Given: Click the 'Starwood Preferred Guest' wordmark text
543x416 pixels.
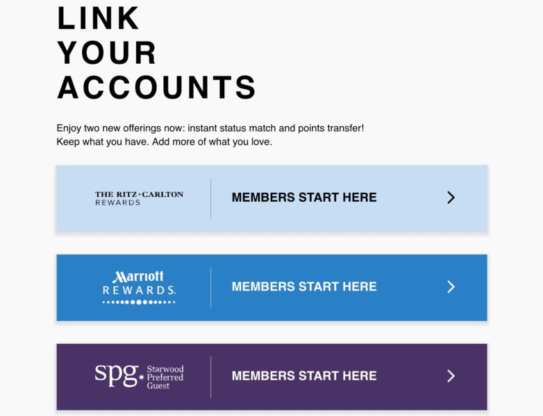Looking at the screenshot, I should (165, 377).
